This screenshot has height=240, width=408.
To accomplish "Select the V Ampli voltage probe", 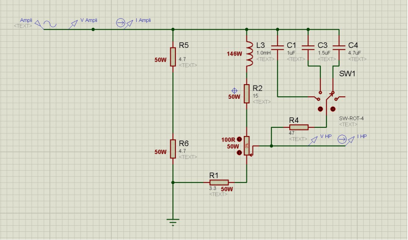I will [x=72, y=23].
